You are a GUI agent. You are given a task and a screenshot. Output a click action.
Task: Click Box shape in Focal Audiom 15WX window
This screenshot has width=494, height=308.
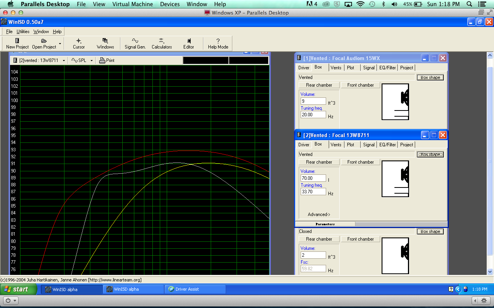click(430, 77)
